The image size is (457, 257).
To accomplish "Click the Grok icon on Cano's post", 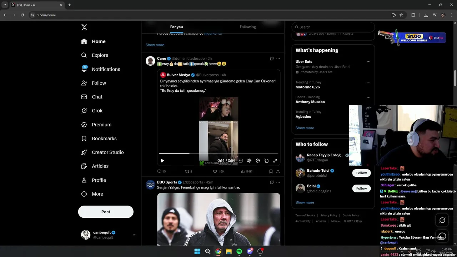I will coord(272,59).
